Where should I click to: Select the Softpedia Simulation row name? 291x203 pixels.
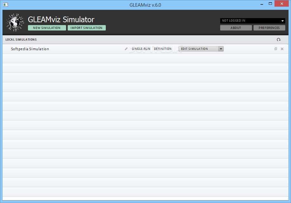[x=30, y=49]
